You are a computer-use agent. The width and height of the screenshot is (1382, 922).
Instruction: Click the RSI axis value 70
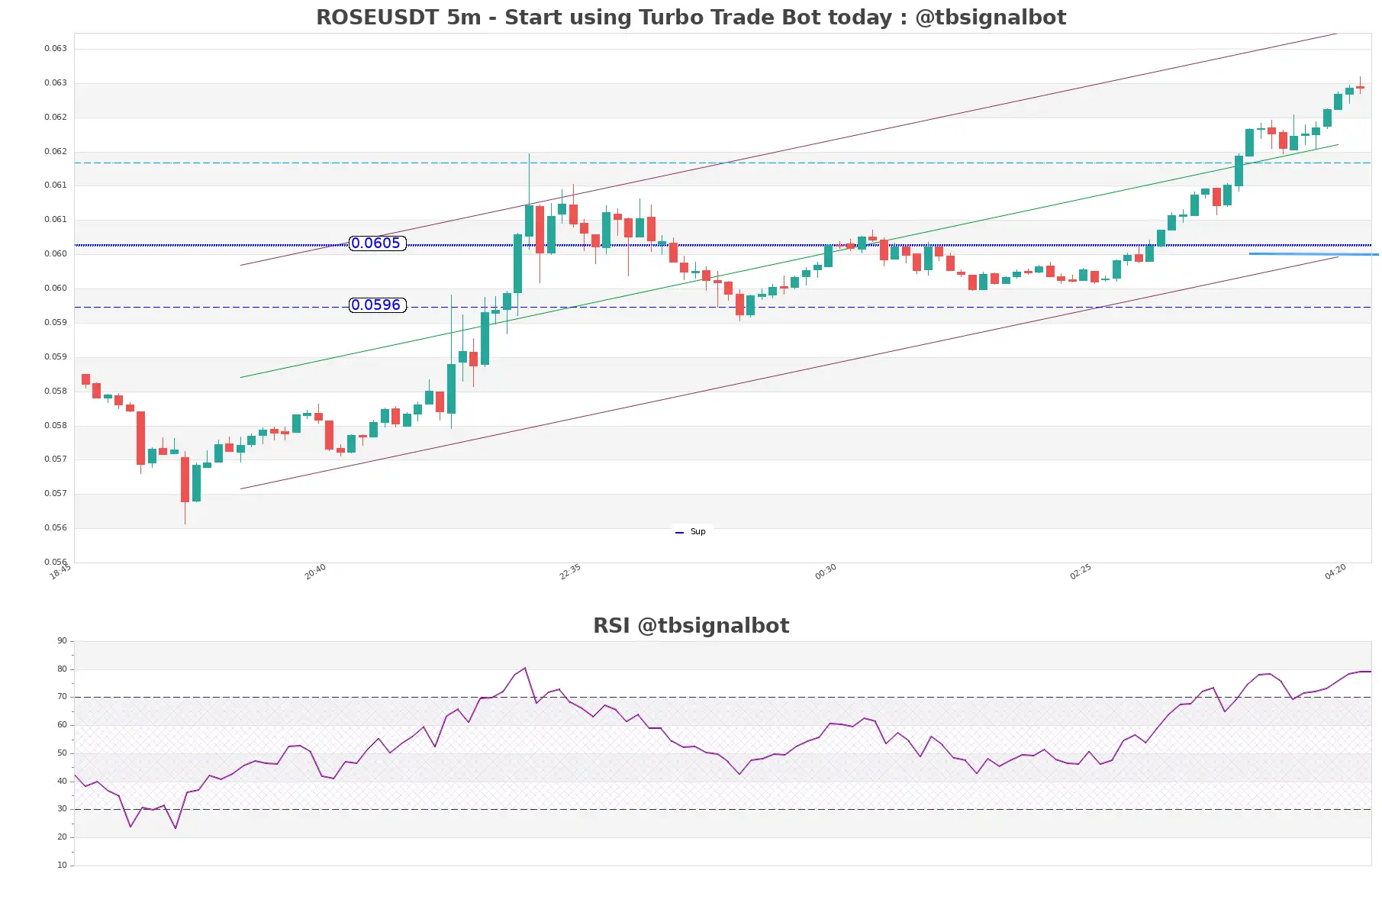click(x=62, y=697)
